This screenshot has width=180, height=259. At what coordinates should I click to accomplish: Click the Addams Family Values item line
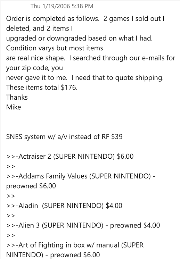(81, 176)
